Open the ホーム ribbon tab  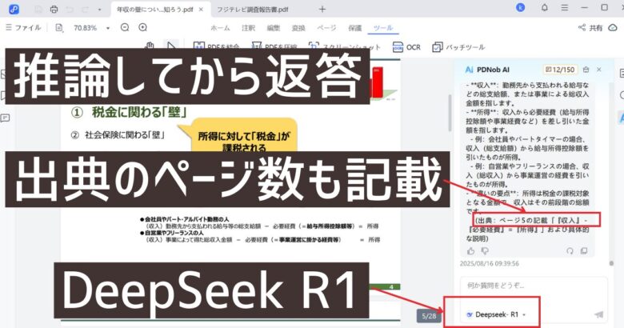click(220, 28)
